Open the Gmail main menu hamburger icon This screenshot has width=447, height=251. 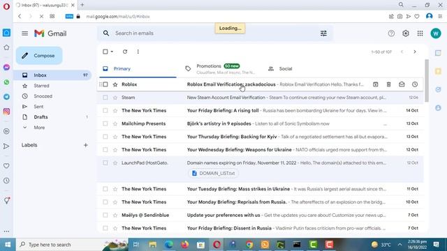coord(25,33)
